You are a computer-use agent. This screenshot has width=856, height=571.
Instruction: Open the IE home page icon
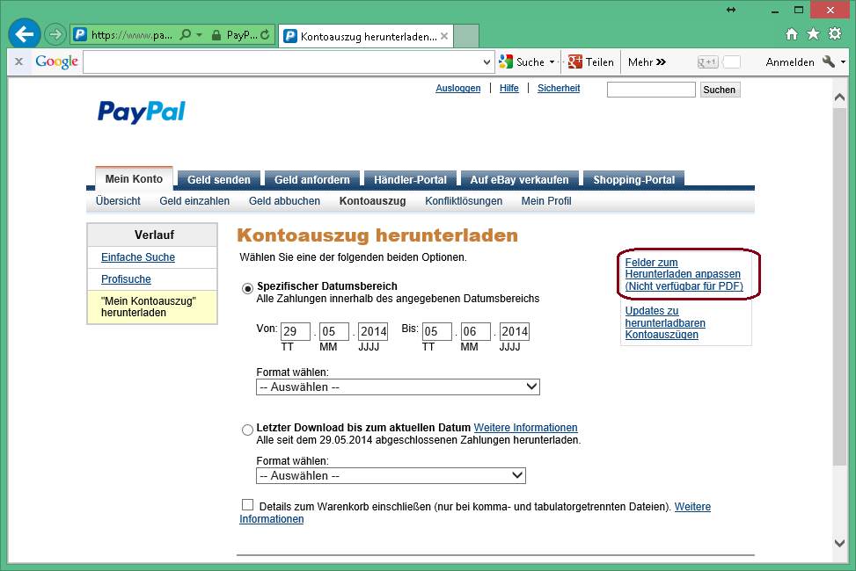tap(792, 34)
